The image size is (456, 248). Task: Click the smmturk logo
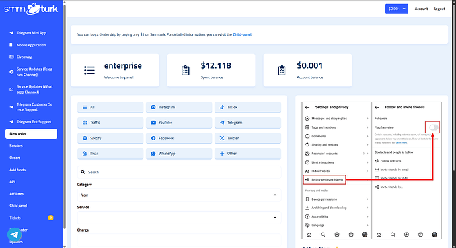click(x=31, y=9)
